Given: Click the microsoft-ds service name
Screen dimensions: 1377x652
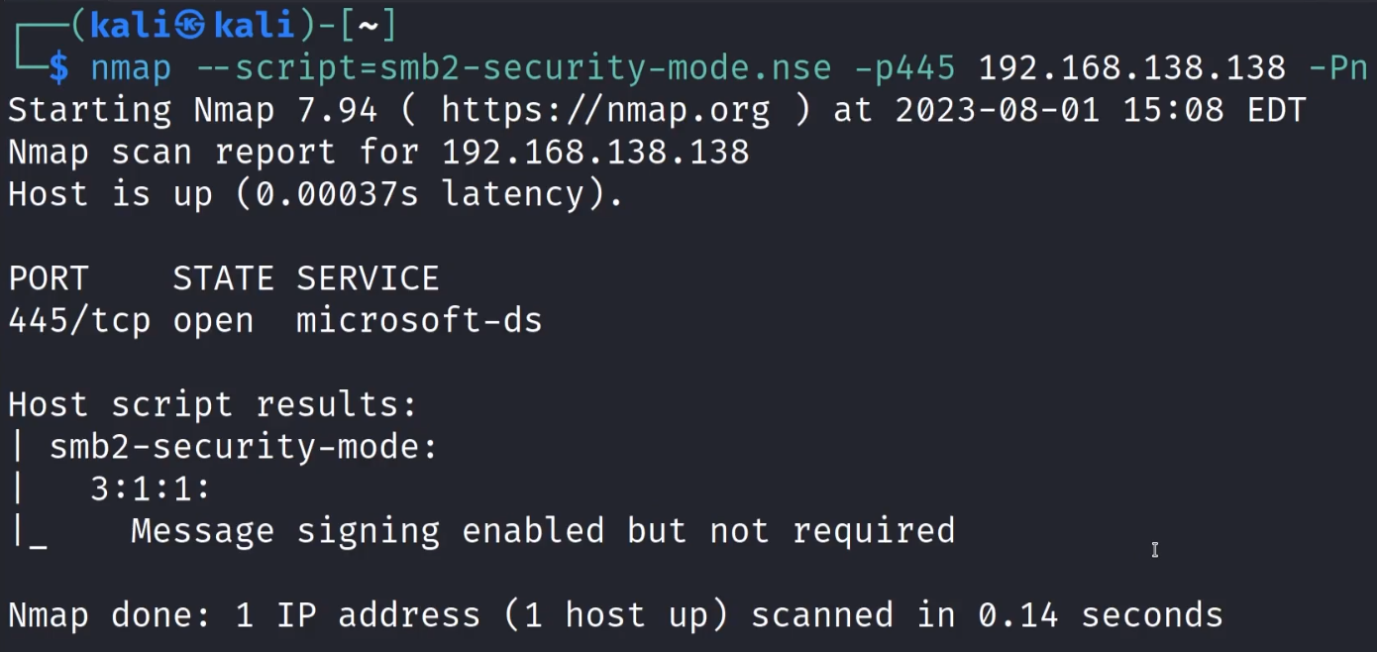Looking at the screenshot, I should pos(419,321).
